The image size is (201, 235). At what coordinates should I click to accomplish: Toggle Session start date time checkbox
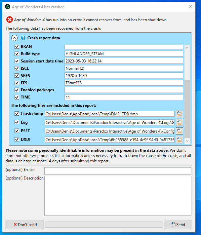click(17, 61)
